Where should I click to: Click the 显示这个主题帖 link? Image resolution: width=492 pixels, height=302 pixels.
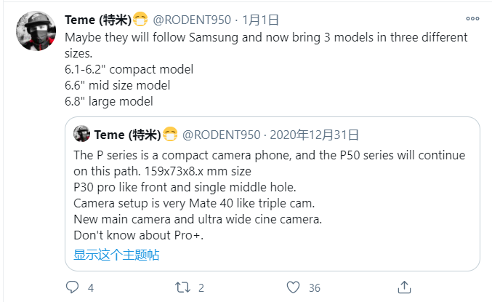point(116,255)
